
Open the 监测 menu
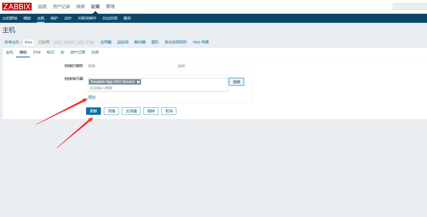click(x=42, y=7)
